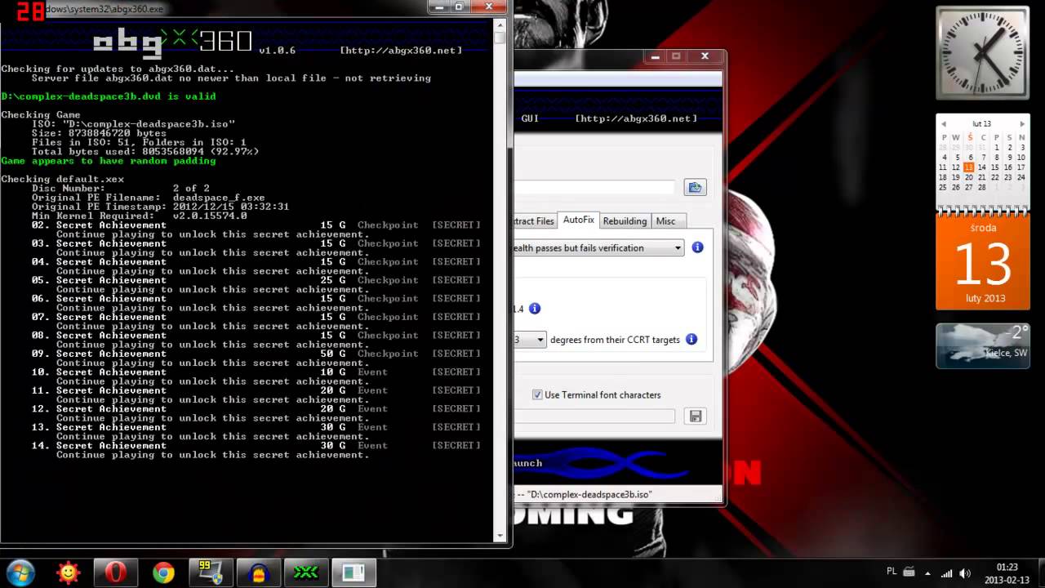The height and width of the screenshot is (588, 1045).
Task: Click "14. Secret Achievement" console row
Action: tap(256, 445)
